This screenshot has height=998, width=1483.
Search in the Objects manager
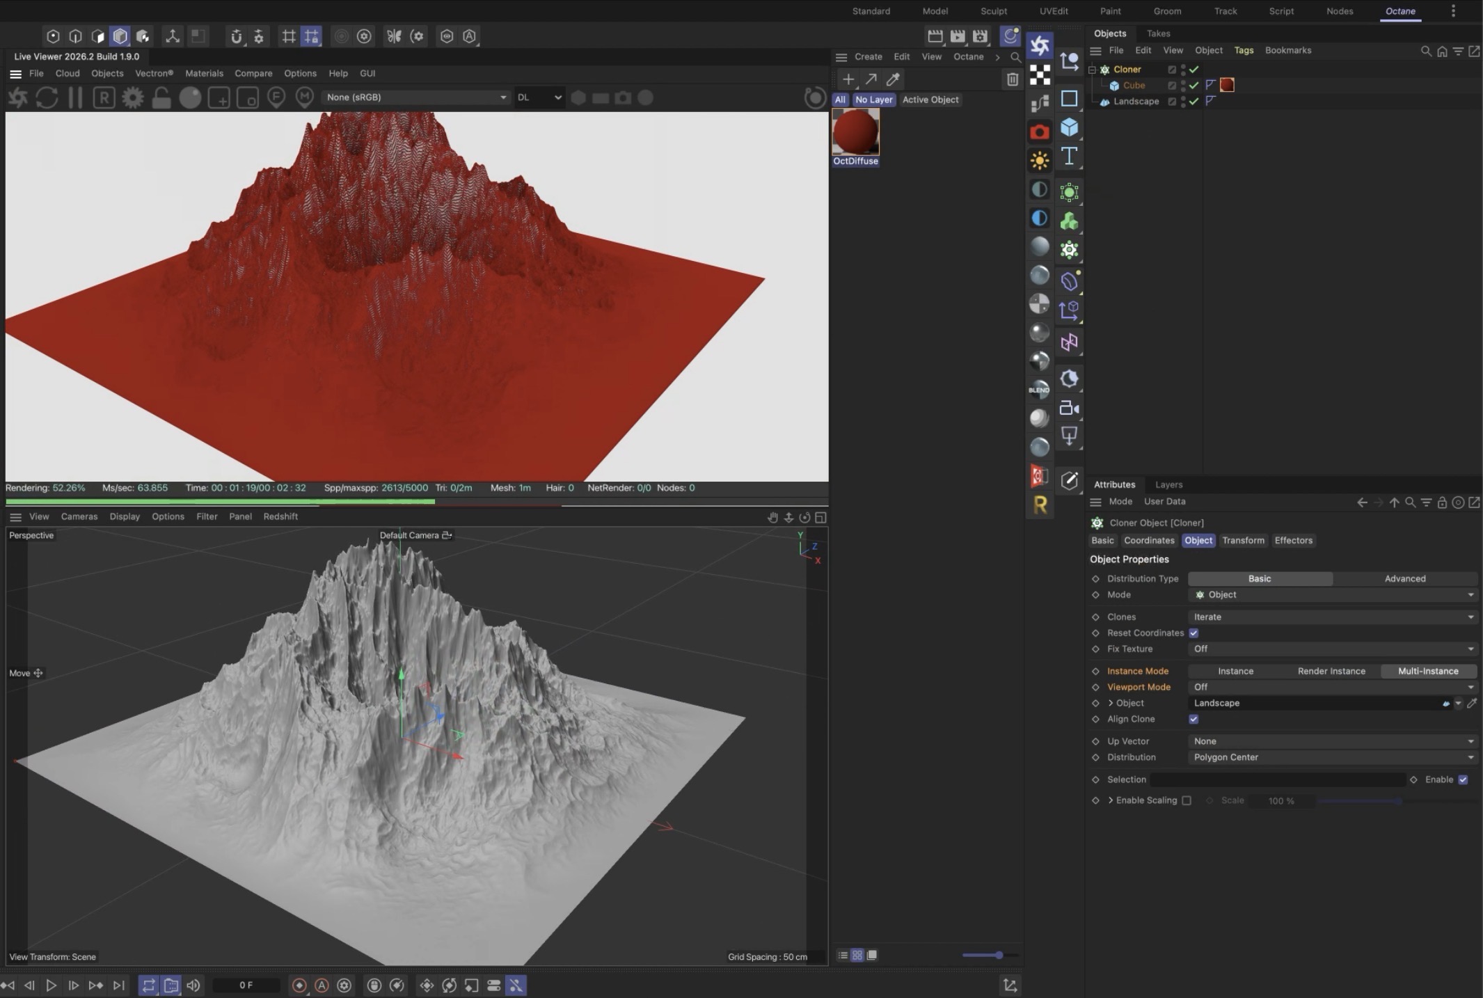point(1425,51)
